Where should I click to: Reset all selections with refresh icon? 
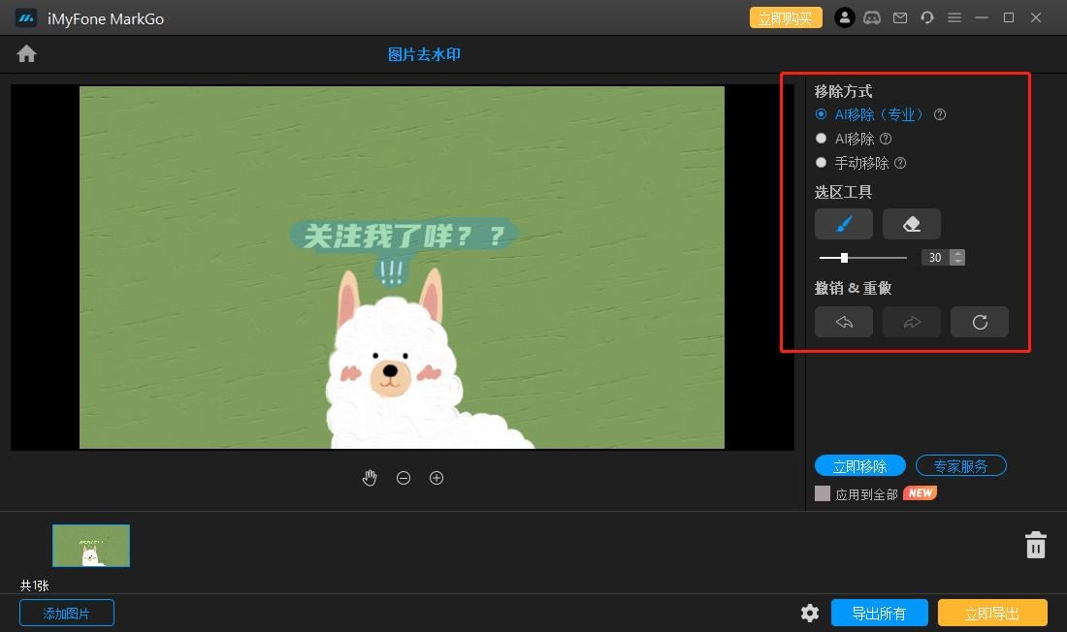[980, 322]
